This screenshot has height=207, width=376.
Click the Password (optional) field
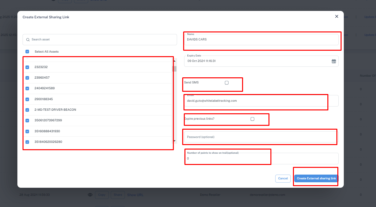tap(261, 137)
